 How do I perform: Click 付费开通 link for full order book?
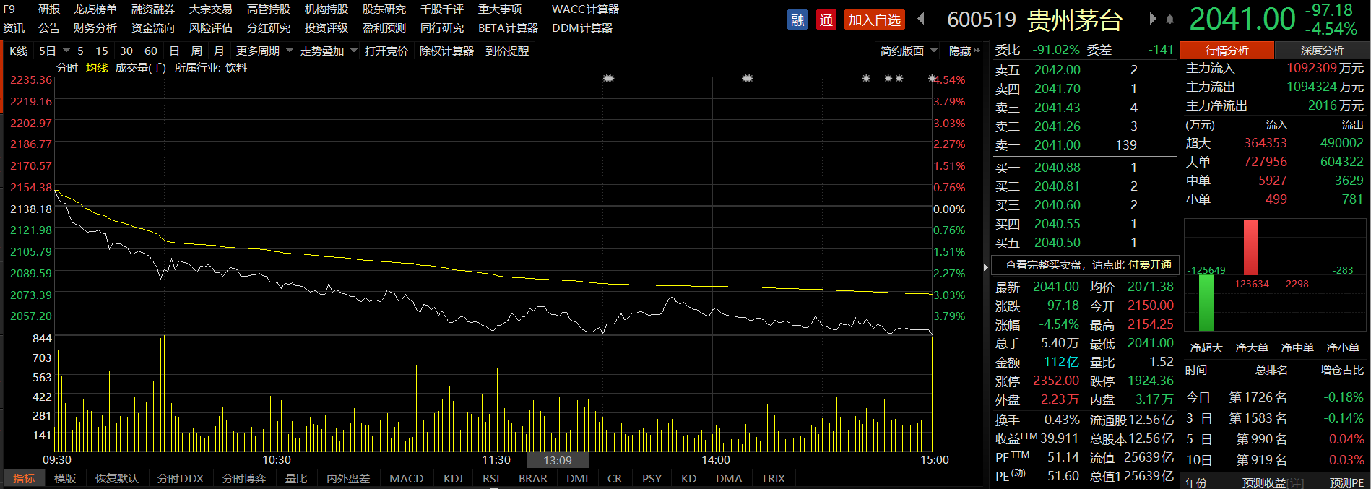(x=1149, y=265)
